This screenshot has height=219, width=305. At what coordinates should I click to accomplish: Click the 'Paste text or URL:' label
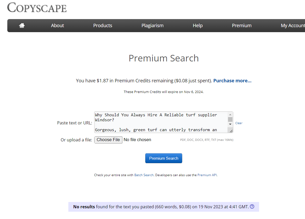[x=75, y=123]
